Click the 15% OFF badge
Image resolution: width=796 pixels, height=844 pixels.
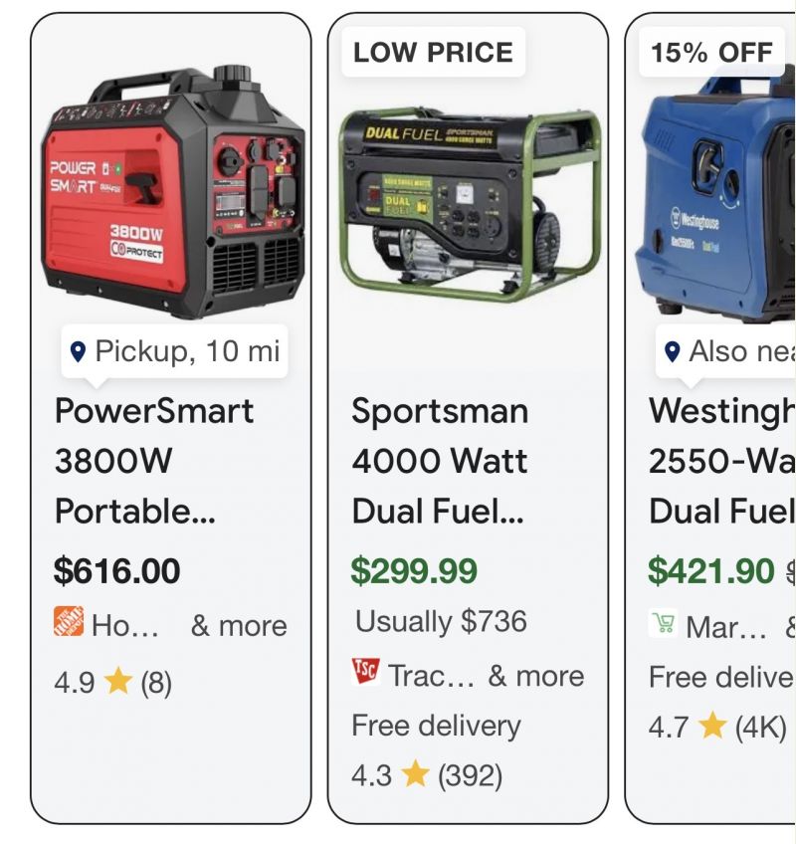pyautogui.click(x=711, y=53)
